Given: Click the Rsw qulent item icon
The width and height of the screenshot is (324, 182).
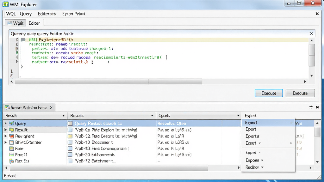Looking at the screenshot, I should (12, 136).
